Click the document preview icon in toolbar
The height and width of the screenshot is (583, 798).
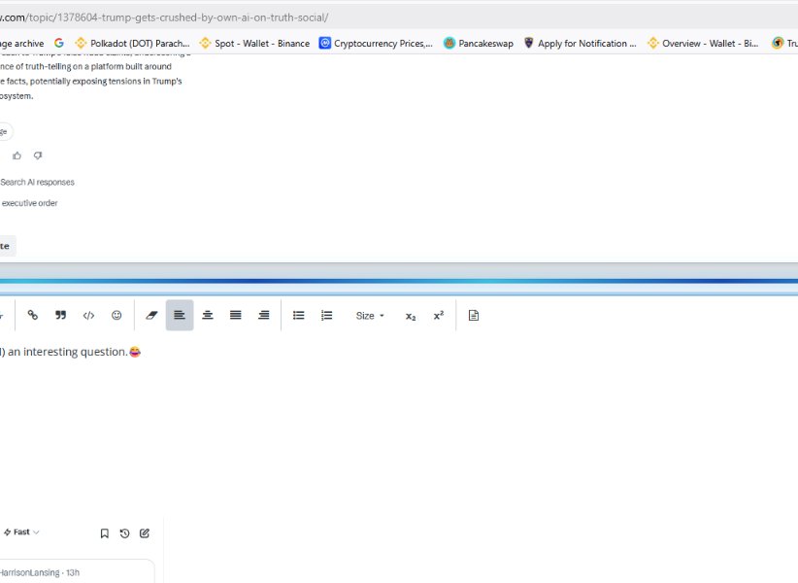[474, 316]
